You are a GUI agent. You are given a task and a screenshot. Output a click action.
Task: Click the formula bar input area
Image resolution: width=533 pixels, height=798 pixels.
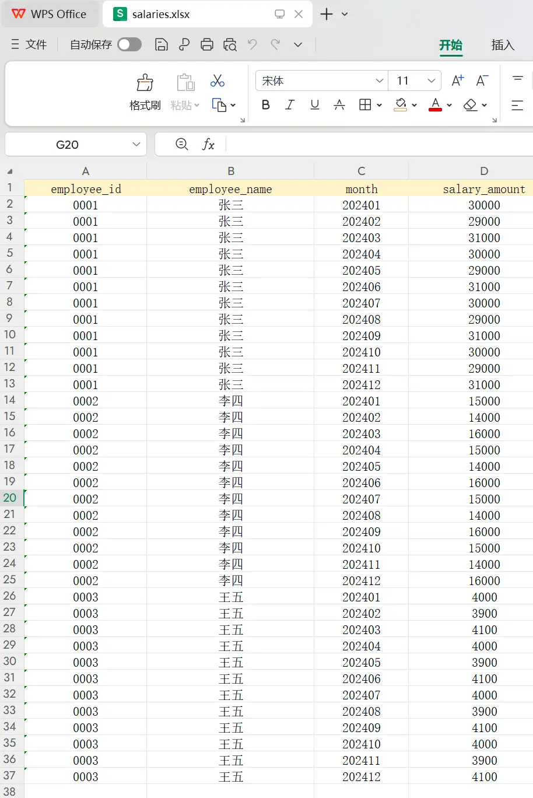tap(379, 145)
